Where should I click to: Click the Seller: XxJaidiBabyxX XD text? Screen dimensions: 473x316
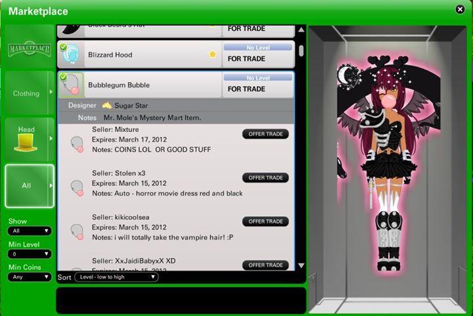133,261
